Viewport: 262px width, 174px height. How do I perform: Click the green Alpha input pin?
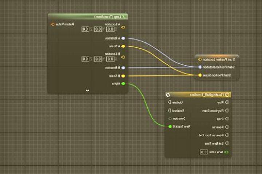(123, 84)
